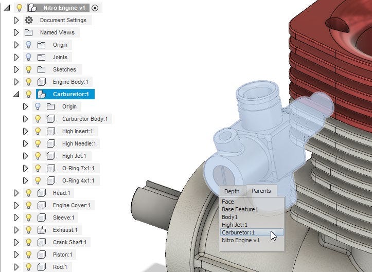Click the Crank Shaft:1 component icon
372x272 pixels.
(x=42, y=242)
